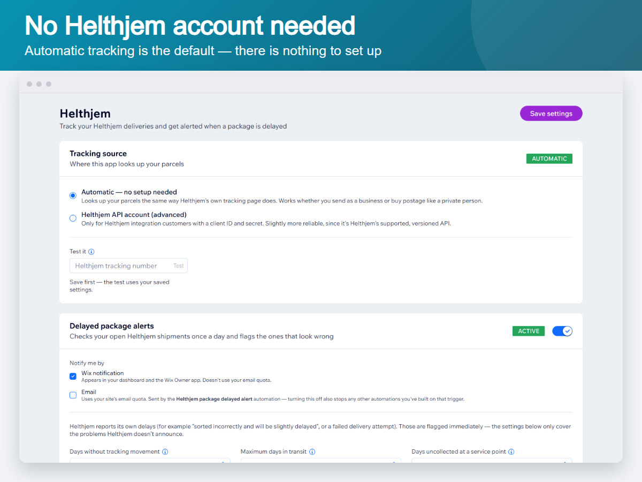
Task: Open info tooltip for Maximum days in transit
Action: [312, 452]
